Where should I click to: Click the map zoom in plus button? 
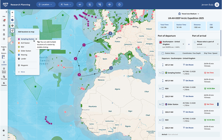coord(12,13)
